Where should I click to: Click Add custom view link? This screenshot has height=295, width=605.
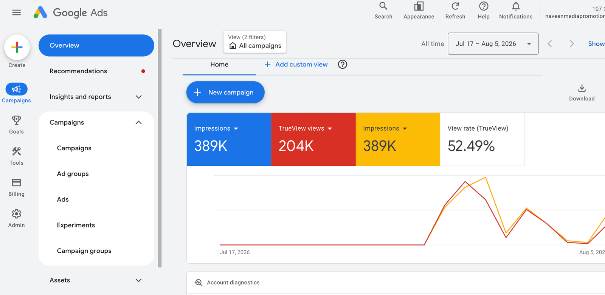(x=296, y=65)
